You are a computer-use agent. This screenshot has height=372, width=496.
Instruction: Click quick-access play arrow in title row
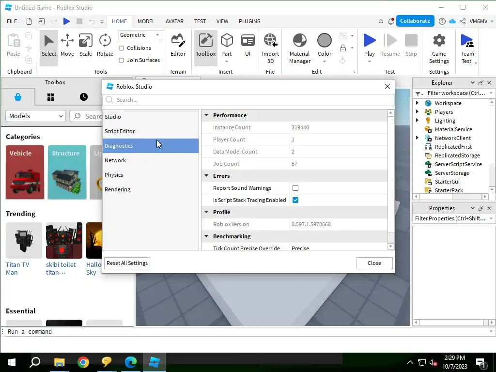click(x=66, y=21)
